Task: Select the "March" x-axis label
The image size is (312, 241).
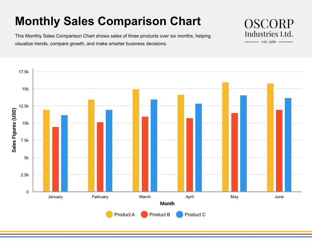Action: [145, 197]
